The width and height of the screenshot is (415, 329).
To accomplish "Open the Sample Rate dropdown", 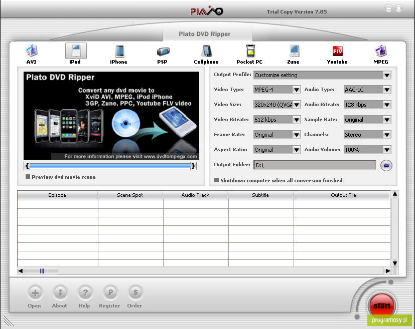I will tap(387, 120).
